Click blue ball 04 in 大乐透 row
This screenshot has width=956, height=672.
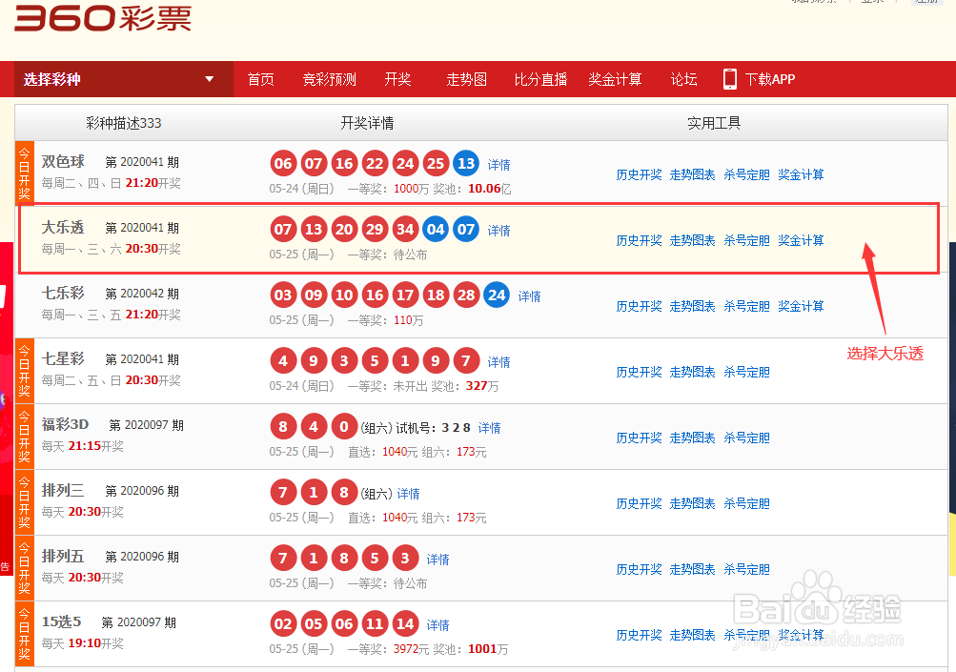pos(436,230)
